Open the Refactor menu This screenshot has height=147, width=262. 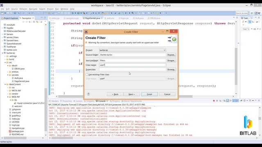point(23,9)
